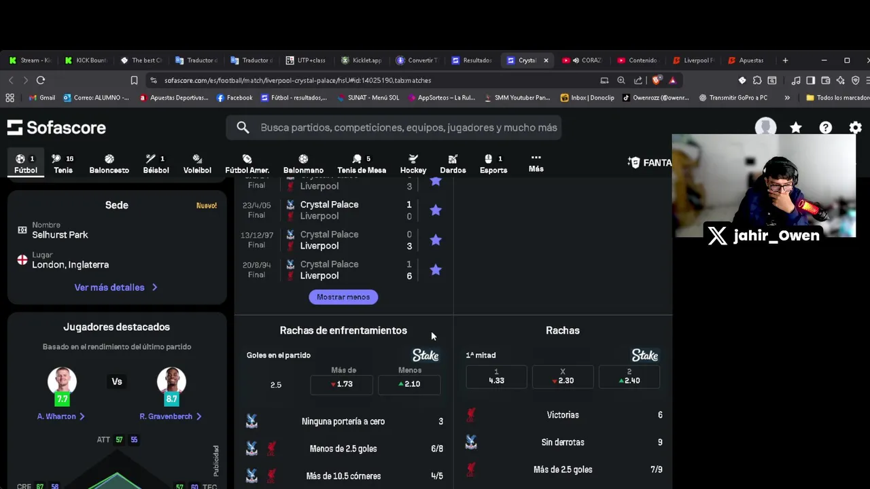Switch to the UTP+class tab

tap(306, 60)
